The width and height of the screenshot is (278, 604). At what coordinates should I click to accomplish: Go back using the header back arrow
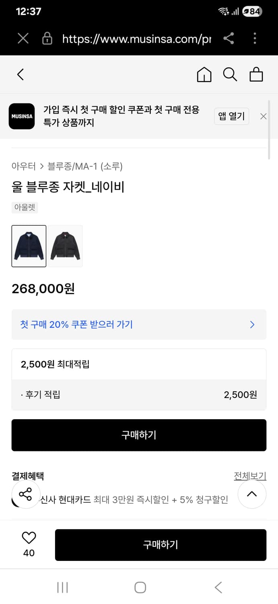[20, 74]
